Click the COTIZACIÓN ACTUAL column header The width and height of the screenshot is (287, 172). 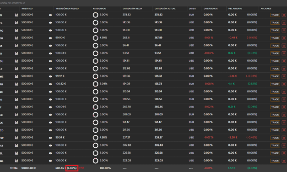pyautogui.click(x=165, y=9)
